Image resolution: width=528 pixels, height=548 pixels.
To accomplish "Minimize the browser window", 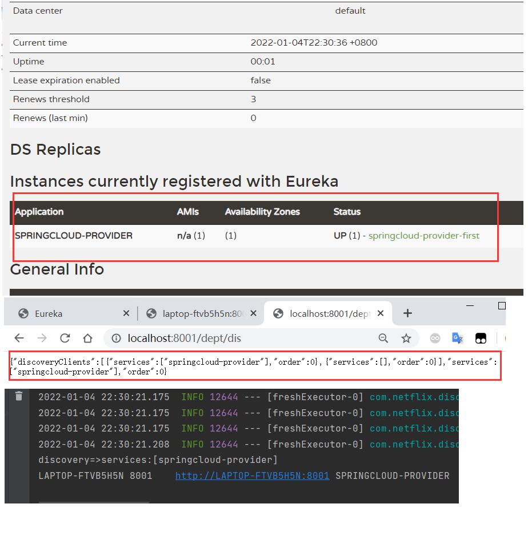I will [470, 306].
